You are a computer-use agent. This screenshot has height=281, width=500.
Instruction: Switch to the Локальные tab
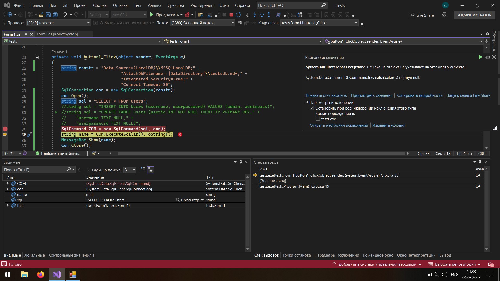pos(35,255)
